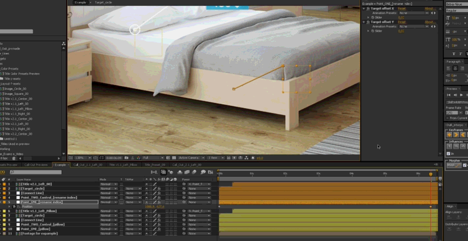The height and width of the screenshot is (241, 468).
Task: Switch to the Title_Preset_09 timeline tab
Action: (155, 165)
